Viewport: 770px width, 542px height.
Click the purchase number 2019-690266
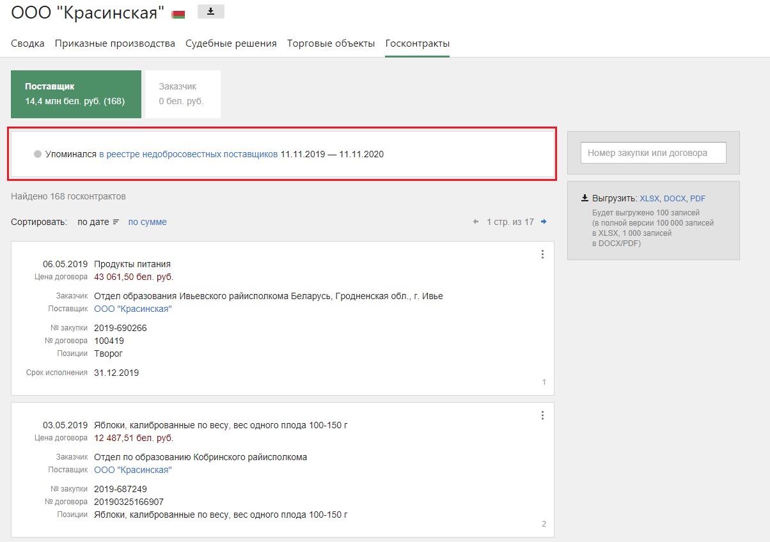(x=120, y=328)
